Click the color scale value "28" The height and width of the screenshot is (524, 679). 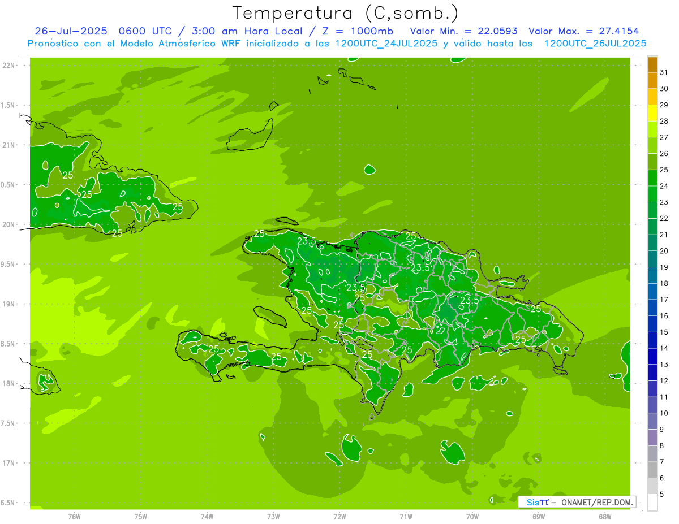[x=664, y=121]
